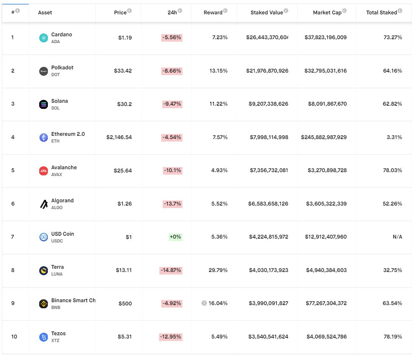Sort table by Price column header
Viewport: 412px width, 355px height.
(x=120, y=13)
